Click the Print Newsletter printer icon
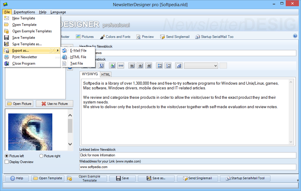301x191 pixels. coord(6,57)
